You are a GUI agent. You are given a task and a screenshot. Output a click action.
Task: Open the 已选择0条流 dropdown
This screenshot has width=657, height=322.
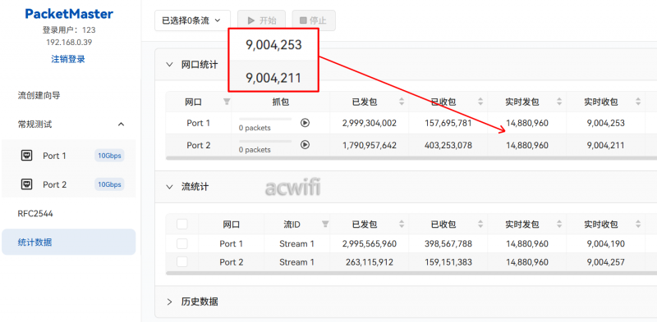point(192,20)
